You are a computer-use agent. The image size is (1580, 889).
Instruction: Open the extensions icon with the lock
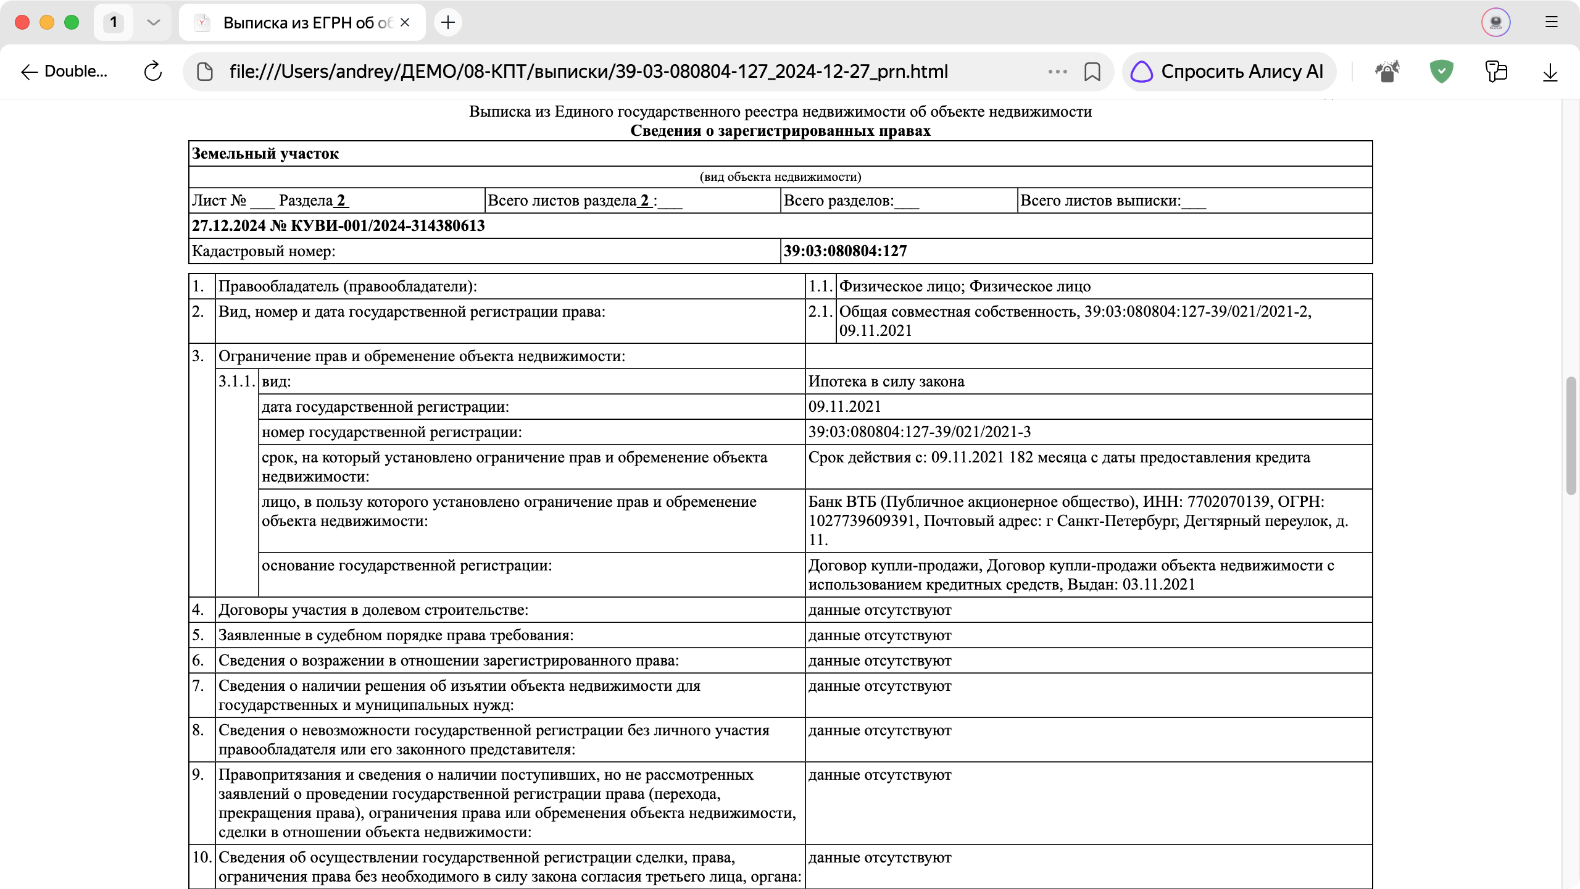[x=1387, y=72]
